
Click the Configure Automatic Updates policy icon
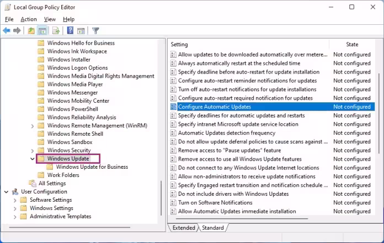click(173, 107)
